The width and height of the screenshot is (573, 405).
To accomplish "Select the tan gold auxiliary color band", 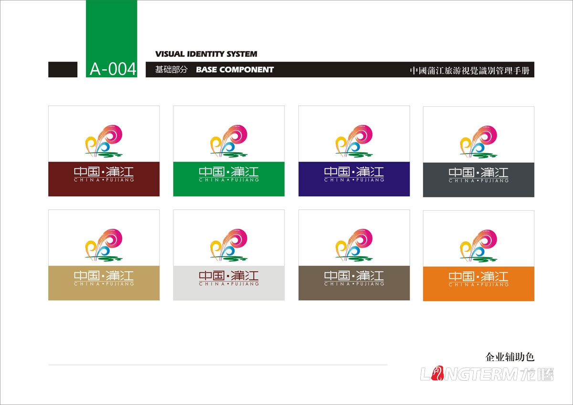I will (104, 283).
